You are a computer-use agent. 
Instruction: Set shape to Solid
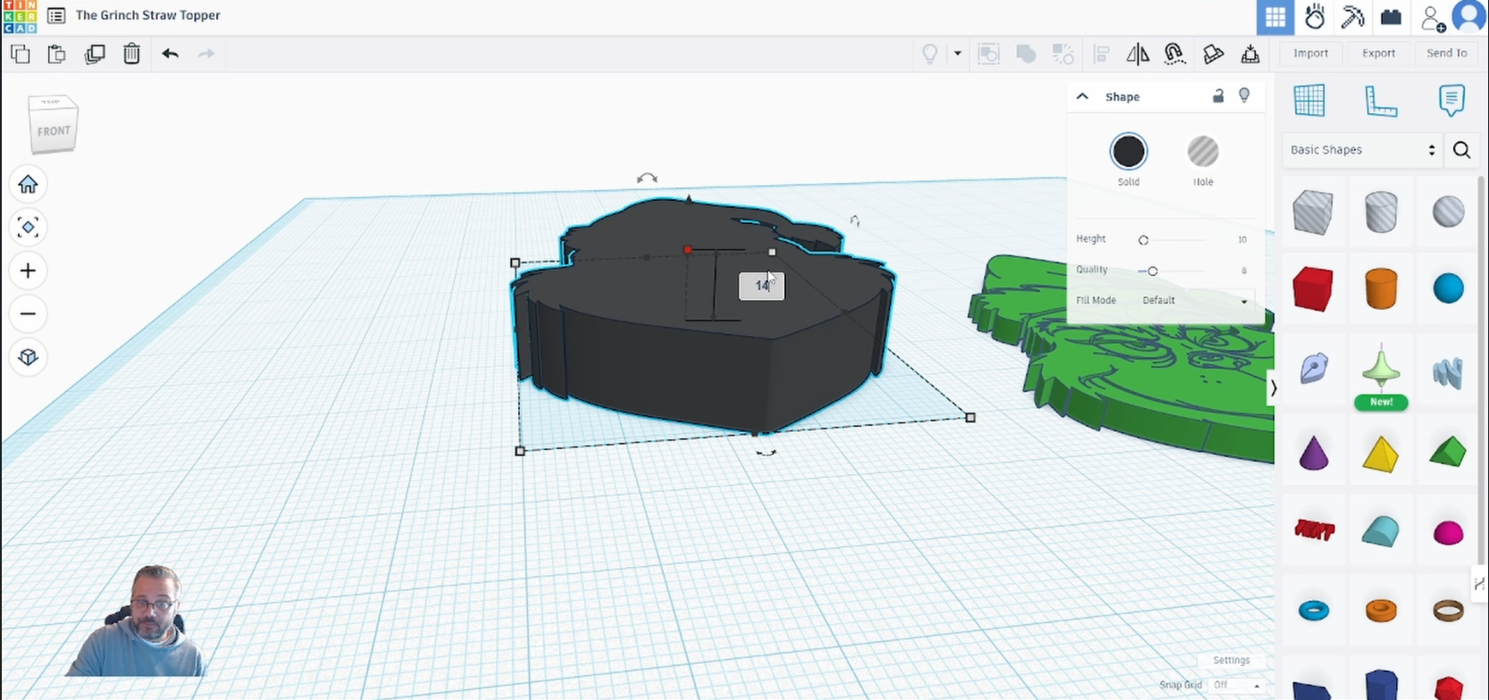[1128, 152]
